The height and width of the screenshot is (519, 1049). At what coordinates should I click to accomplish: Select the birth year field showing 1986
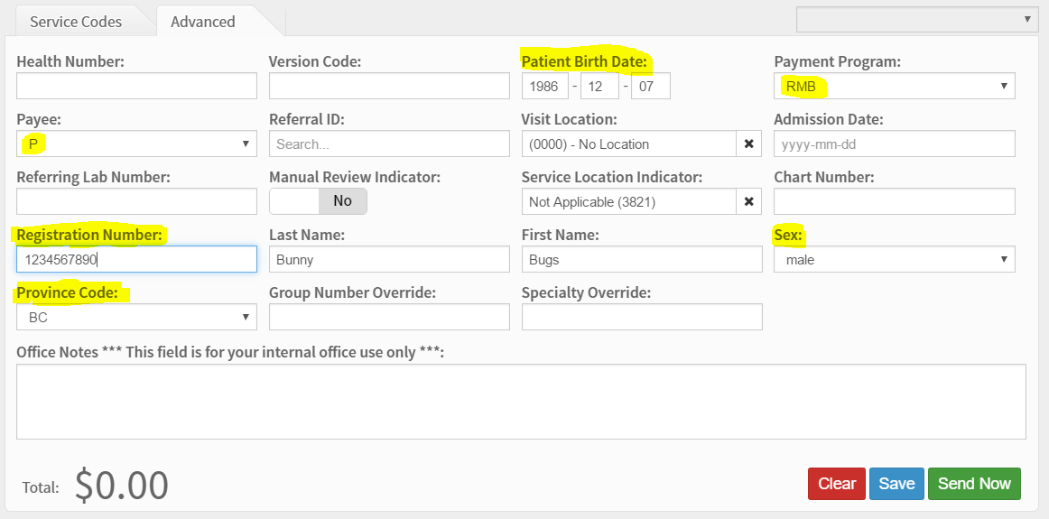(x=545, y=87)
